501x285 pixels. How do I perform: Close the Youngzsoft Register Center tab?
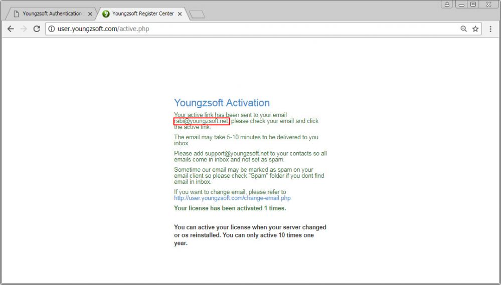pos(180,14)
